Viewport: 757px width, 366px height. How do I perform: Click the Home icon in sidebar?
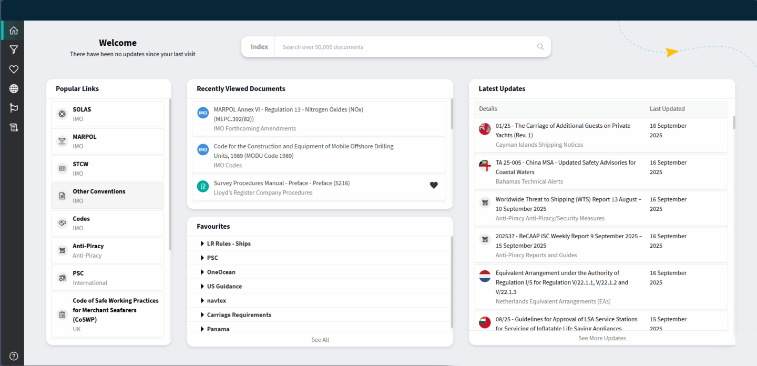pos(14,30)
